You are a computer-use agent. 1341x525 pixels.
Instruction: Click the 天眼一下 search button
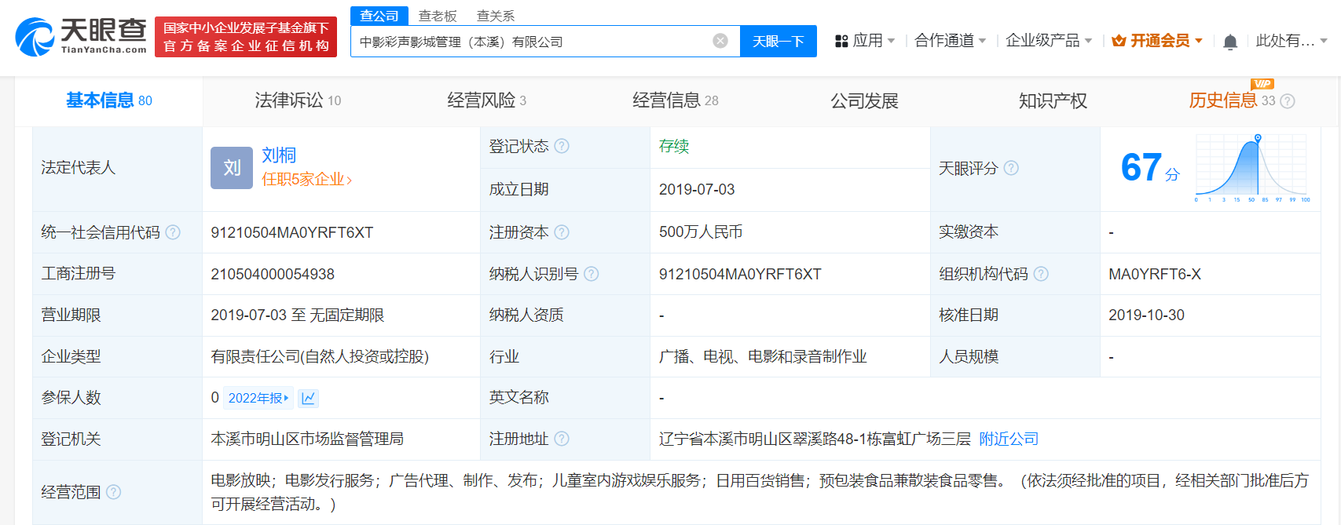778,41
